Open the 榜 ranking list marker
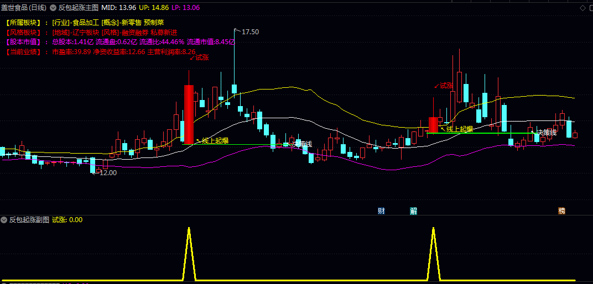This screenshot has height=284, width=593. (562, 211)
